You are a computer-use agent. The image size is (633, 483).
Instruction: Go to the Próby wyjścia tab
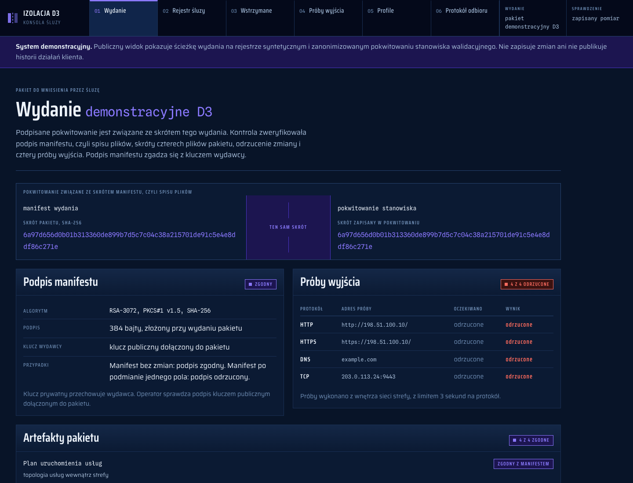point(328,18)
